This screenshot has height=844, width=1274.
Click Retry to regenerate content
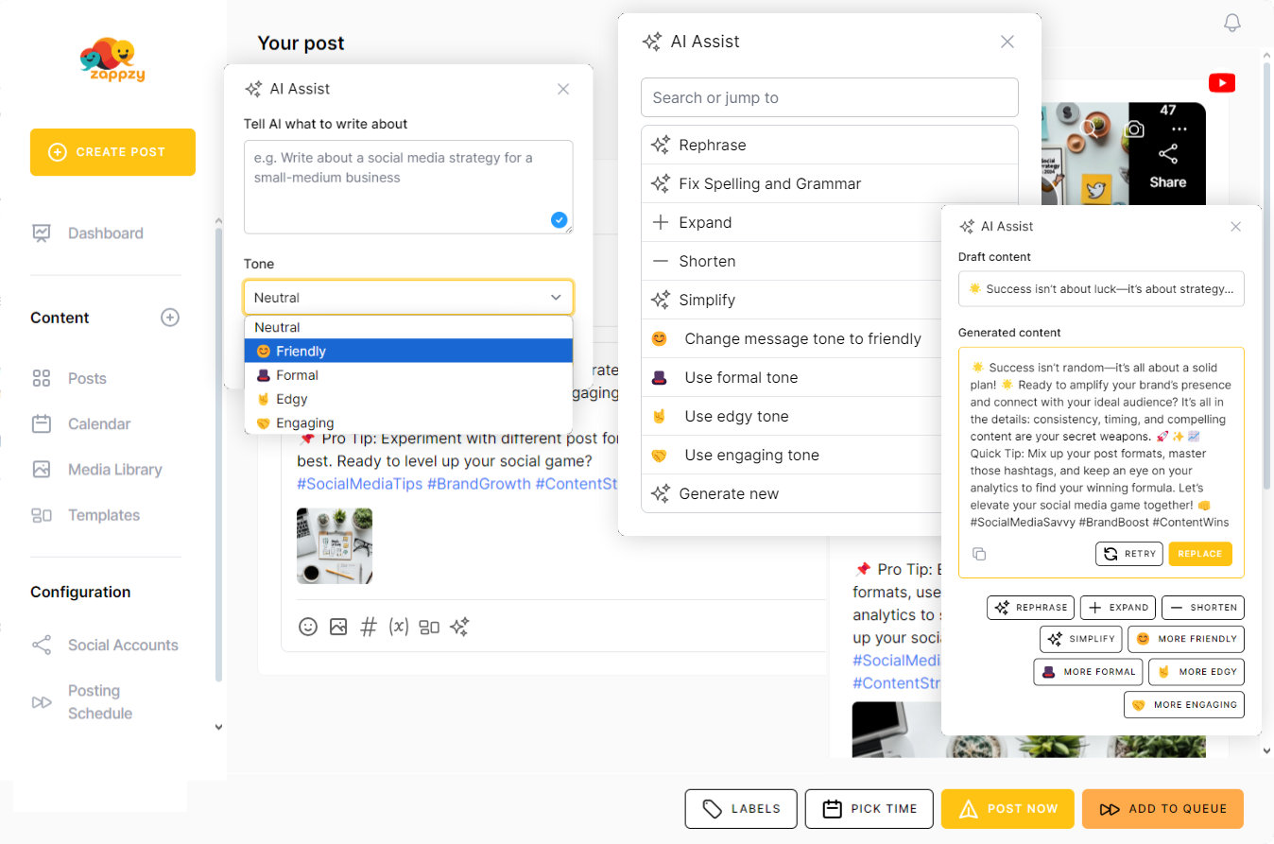[1129, 554]
